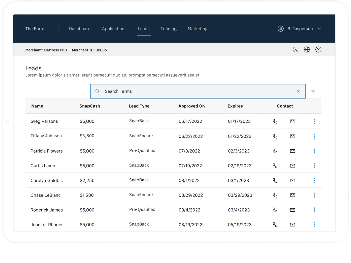351x263 pixels.
Task: Clear the search field with X
Action: [298, 91]
